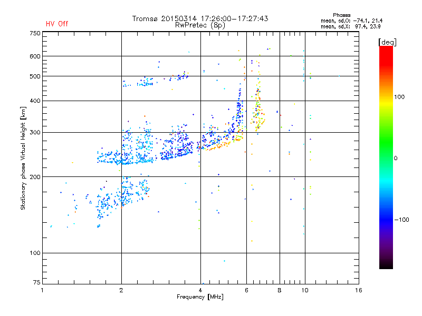Image resolution: width=422 pixels, height=316 pixels.
Task: Click the colorbar '0' tick label
Action: tap(396, 159)
